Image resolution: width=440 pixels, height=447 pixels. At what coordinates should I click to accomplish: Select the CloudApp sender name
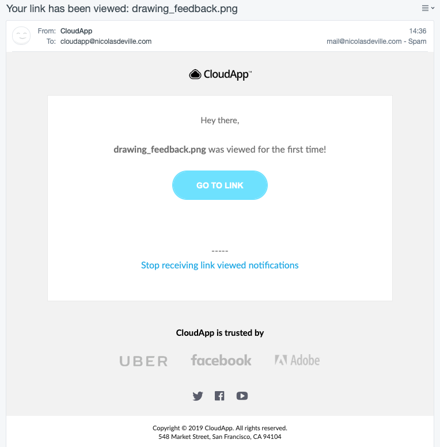(x=76, y=31)
